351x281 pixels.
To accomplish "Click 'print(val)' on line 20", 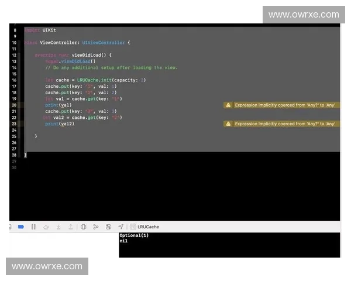I will point(58,105).
